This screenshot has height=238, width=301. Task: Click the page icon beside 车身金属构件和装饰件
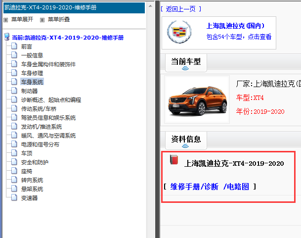14,64
